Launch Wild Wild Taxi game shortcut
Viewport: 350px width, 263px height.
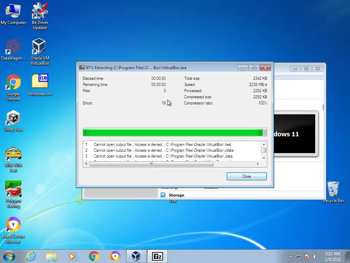(13, 159)
